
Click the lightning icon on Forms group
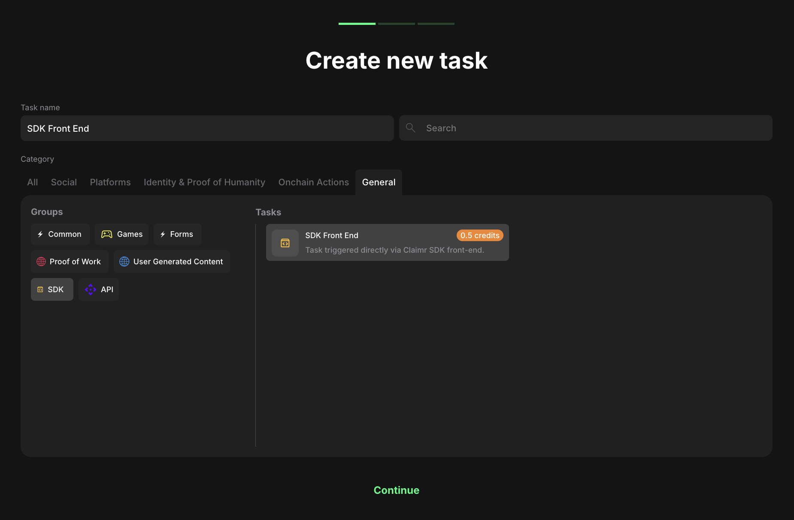click(163, 234)
